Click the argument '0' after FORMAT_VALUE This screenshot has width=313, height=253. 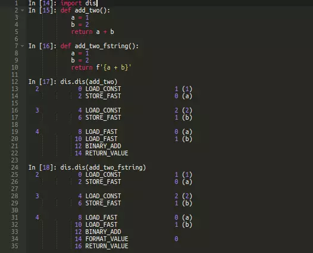[x=176, y=239]
